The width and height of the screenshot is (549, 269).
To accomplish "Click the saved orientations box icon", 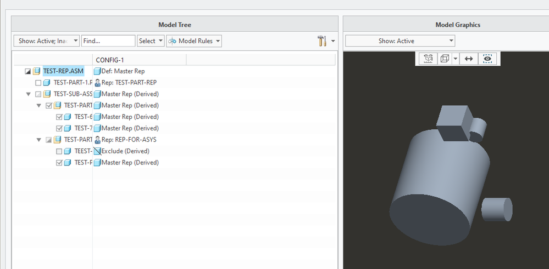I will 428,59.
